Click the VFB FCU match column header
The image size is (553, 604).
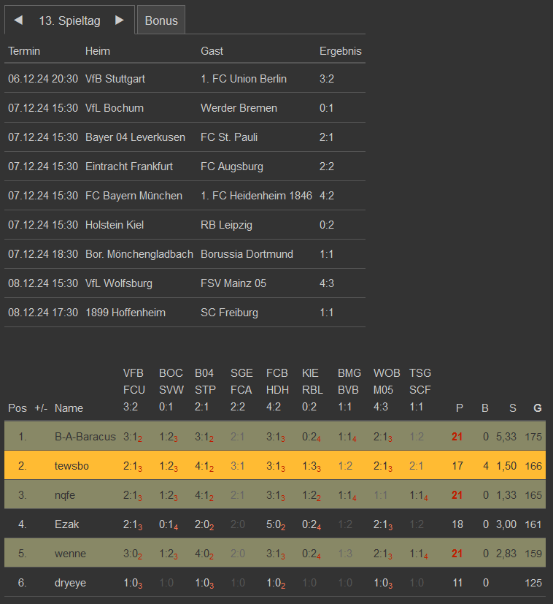tap(134, 390)
